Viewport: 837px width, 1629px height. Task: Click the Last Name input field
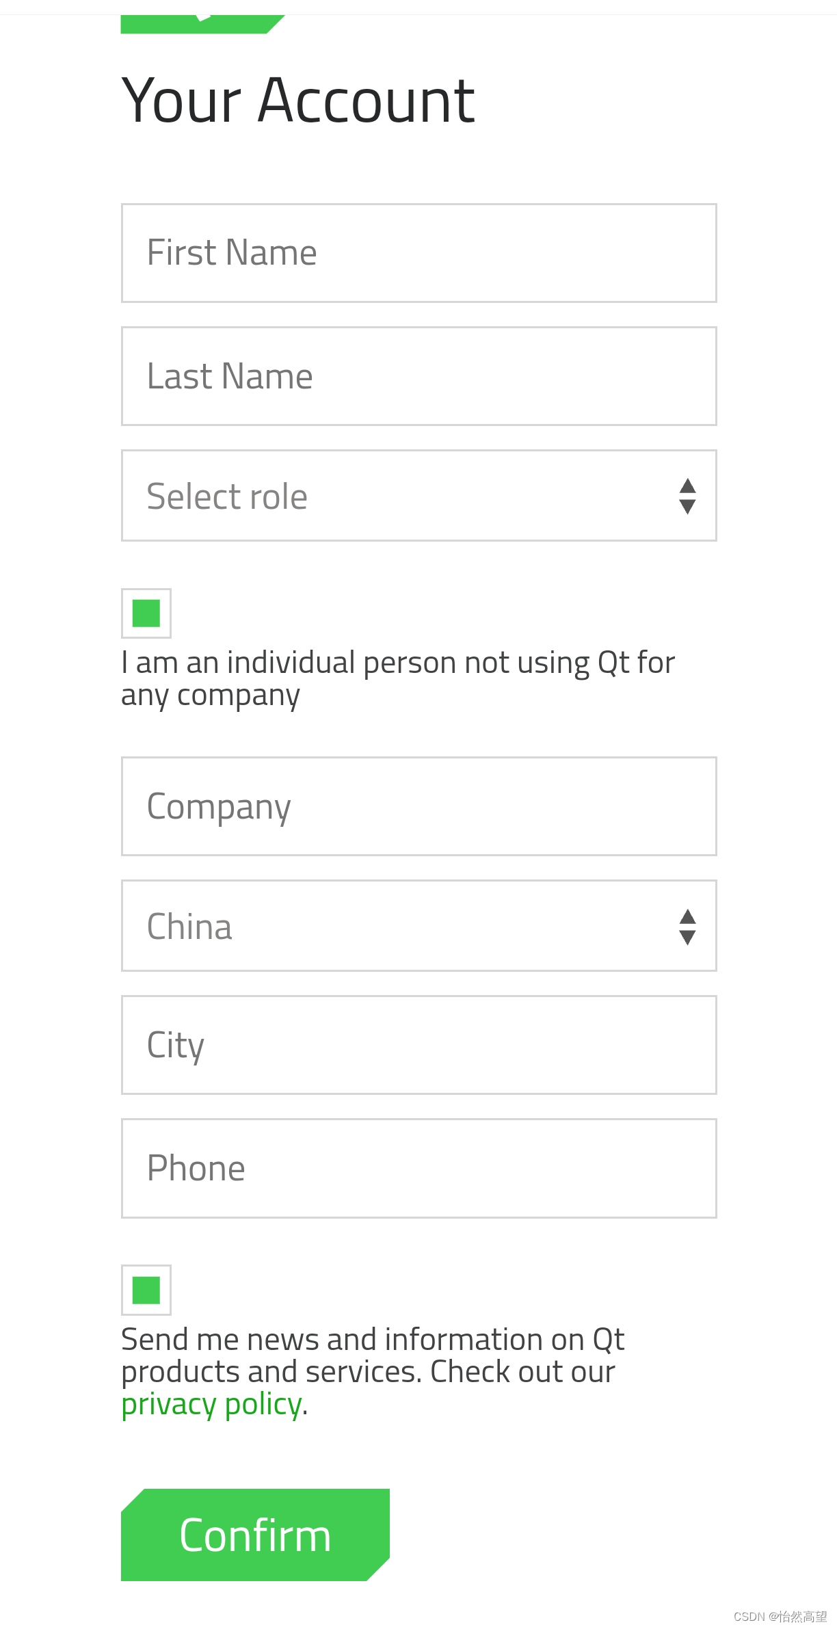[418, 375]
